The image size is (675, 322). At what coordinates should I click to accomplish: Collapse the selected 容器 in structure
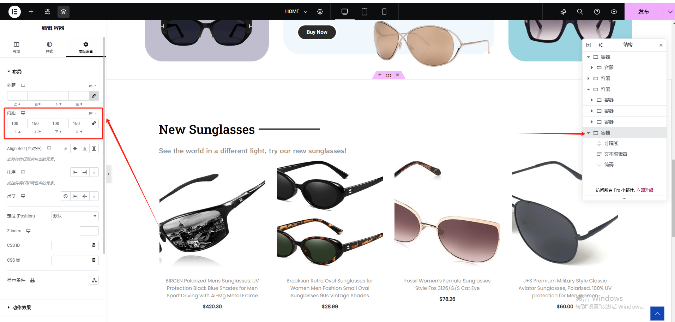(589, 133)
